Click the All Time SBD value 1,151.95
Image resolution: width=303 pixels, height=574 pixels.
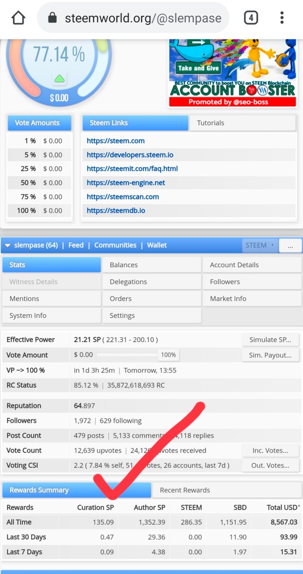click(x=233, y=522)
